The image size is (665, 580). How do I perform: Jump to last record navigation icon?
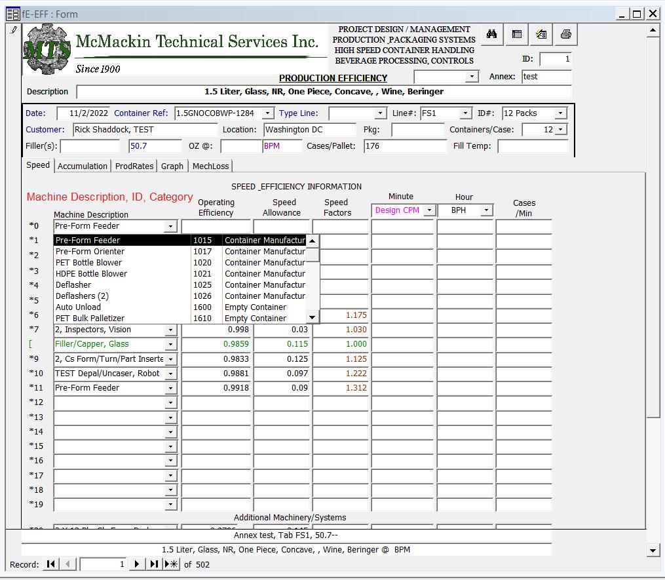154,564
